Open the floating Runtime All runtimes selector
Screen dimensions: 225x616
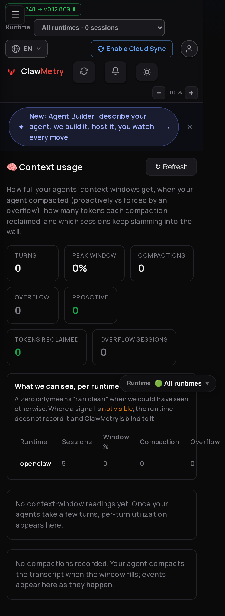click(168, 383)
